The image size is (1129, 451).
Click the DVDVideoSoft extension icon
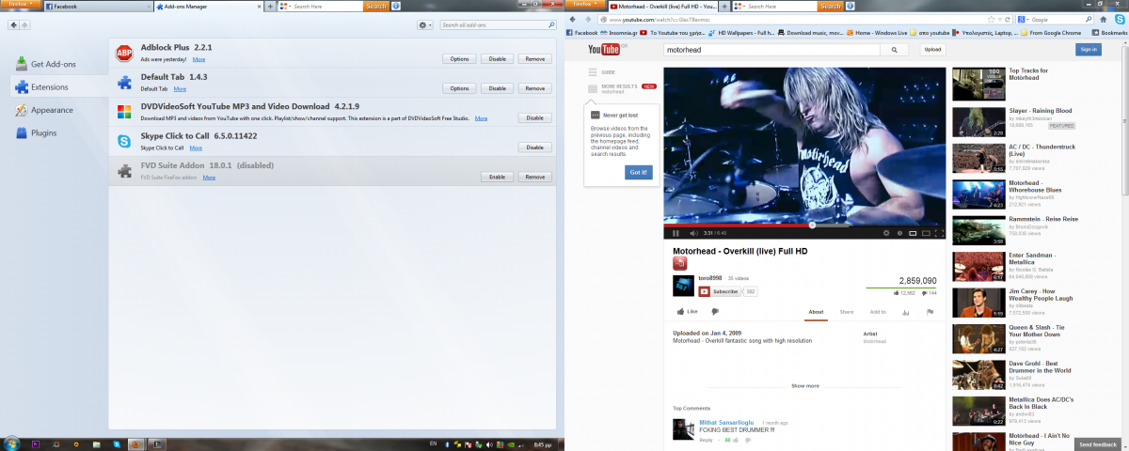(124, 112)
